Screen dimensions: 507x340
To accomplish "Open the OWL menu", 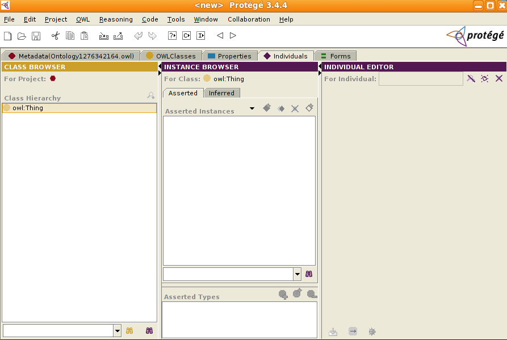I will (83, 19).
